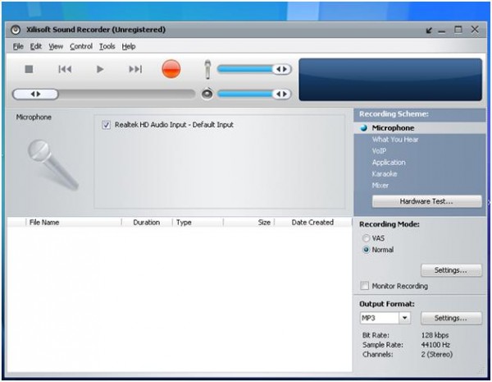492x382 pixels.
Task: Open Recording Mode Settings
Action: tap(451, 270)
